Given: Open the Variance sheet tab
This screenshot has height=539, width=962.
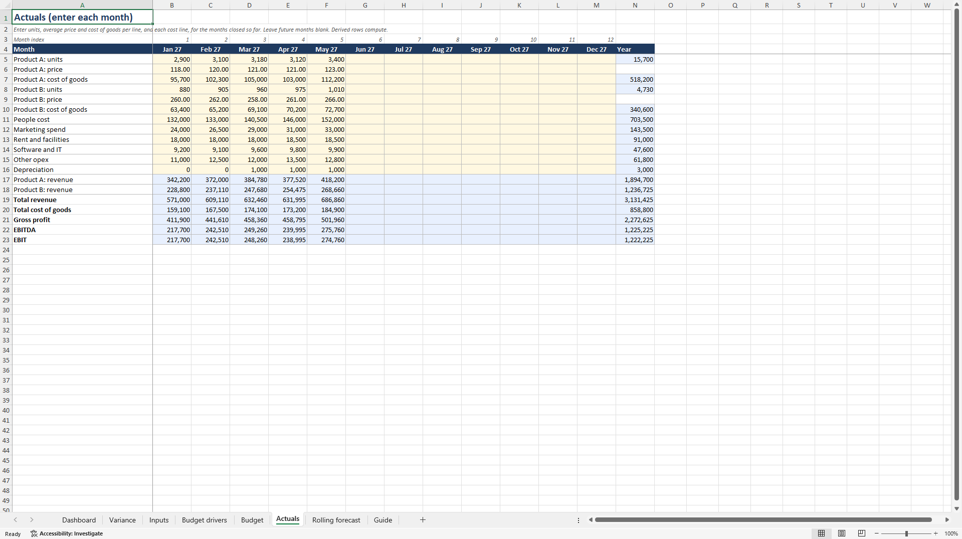Looking at the screenshot, I should click(x=122, y=520).
